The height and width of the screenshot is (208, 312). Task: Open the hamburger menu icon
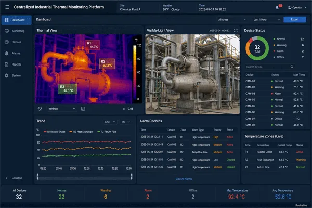pos(7,7)
